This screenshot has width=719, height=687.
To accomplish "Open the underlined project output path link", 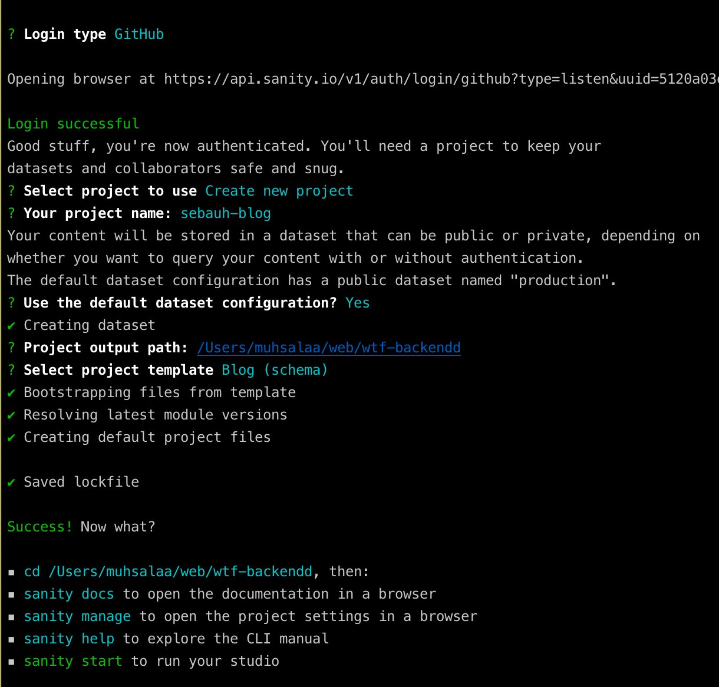I will (x=329, y=348).
